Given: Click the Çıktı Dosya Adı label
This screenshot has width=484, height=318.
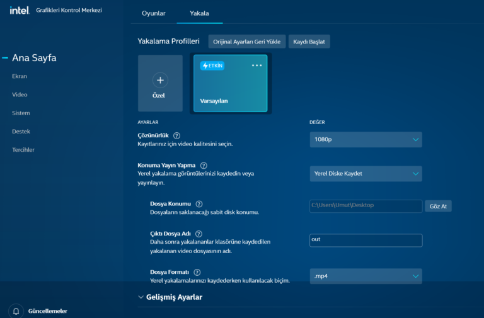Looking at the screenshot, I should [x=170, y=234].
